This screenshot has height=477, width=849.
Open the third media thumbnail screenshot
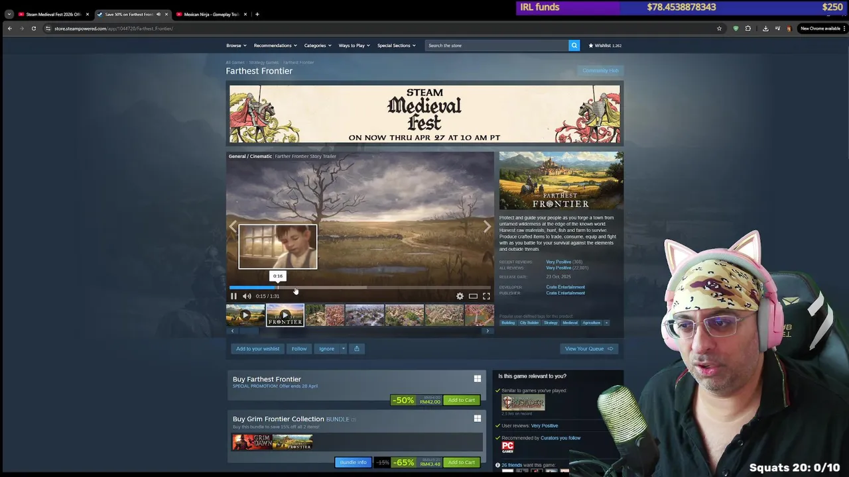point(325,315)
